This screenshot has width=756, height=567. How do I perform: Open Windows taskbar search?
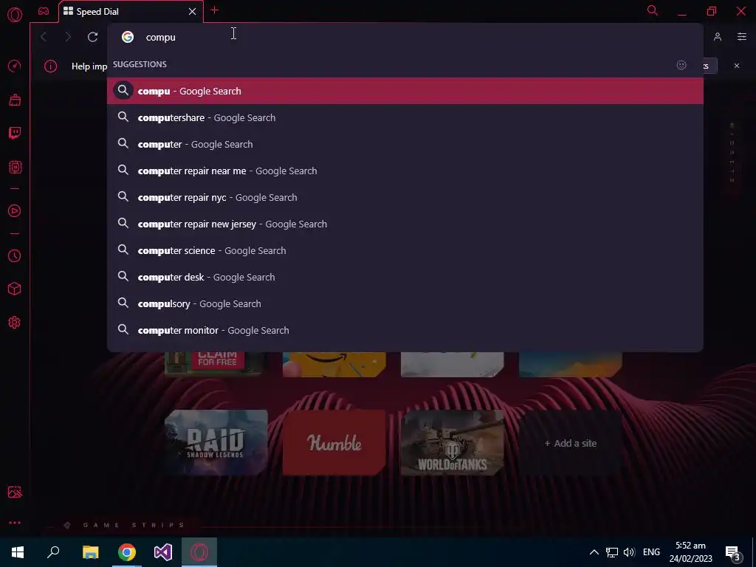pos(53,552)
